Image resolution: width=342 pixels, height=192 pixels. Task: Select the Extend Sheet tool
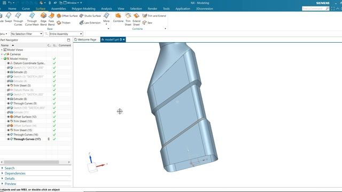coord(136,19)
